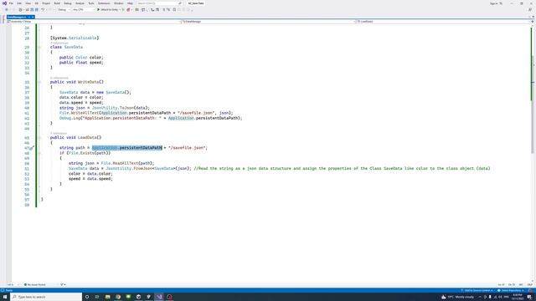This screenshot has width=536, height=301.
Task: Open the Windows Start menu
Action: tap(5, 297)
